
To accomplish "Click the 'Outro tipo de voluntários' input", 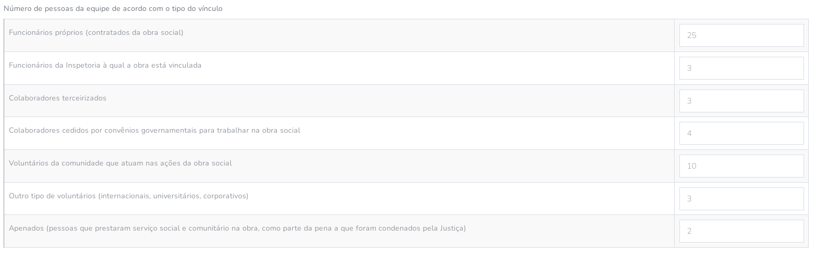I will 741,199.
